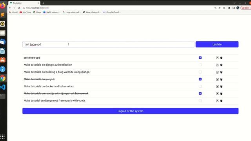Delete the react js todo
Viewport: 251px width, 141px height.
pyautogui.click(x=221, y=94)
